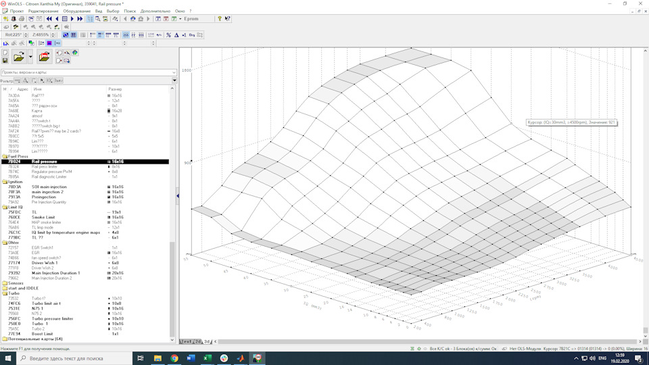Go to previous map with single left arrow
This screenshot has width=649, height=365.
[x=57, y=19]
